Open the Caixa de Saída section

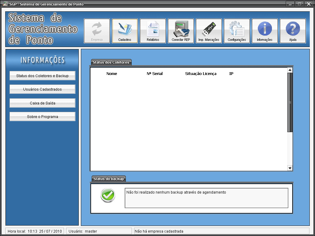(x=42, y=103)
